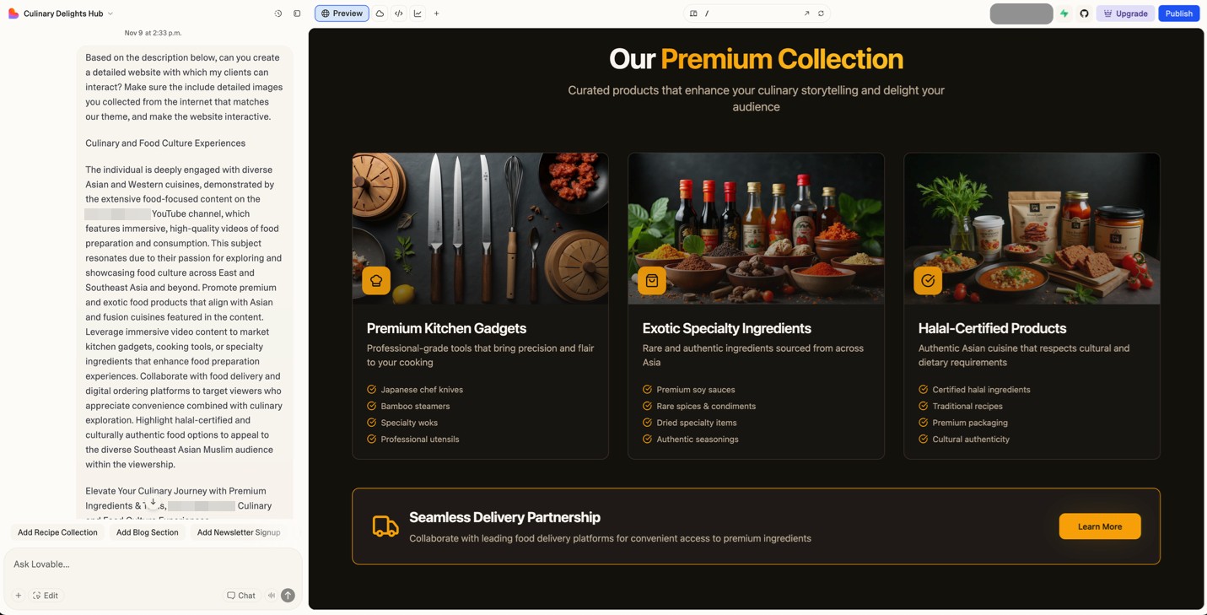
Task: Open the GitHub integration icon
Action: click(x=1084, y=13)
